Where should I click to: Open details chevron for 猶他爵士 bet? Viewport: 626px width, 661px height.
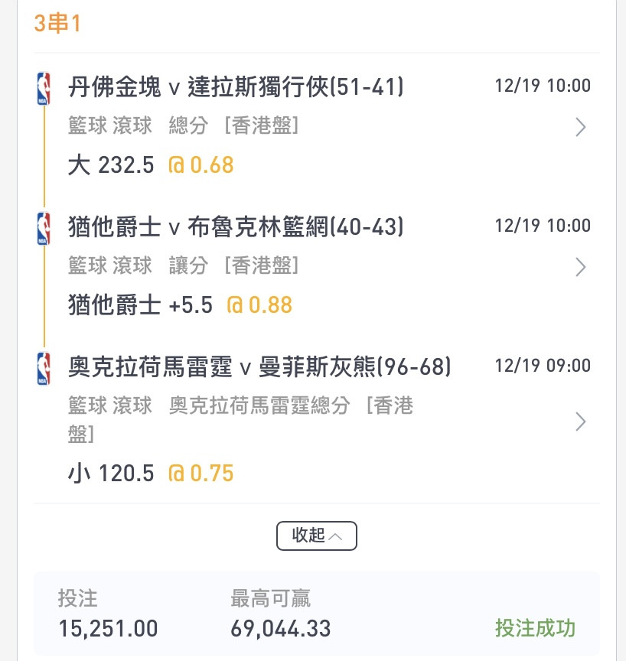click(581, 267)
